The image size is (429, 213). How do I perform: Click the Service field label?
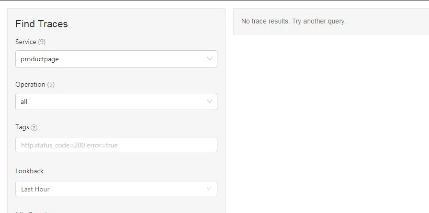[26, 42]
